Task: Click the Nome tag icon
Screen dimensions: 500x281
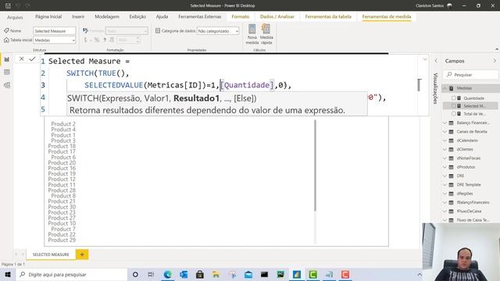Action: 6,30
